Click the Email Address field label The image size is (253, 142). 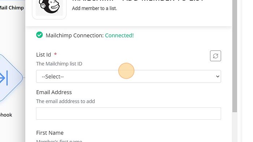54,92
